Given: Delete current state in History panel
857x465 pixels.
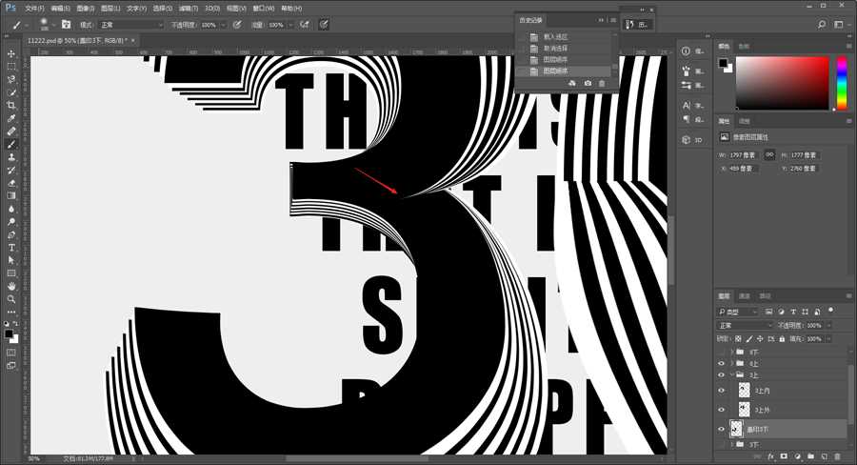Looking at the screenshot, I should (601, 84).
